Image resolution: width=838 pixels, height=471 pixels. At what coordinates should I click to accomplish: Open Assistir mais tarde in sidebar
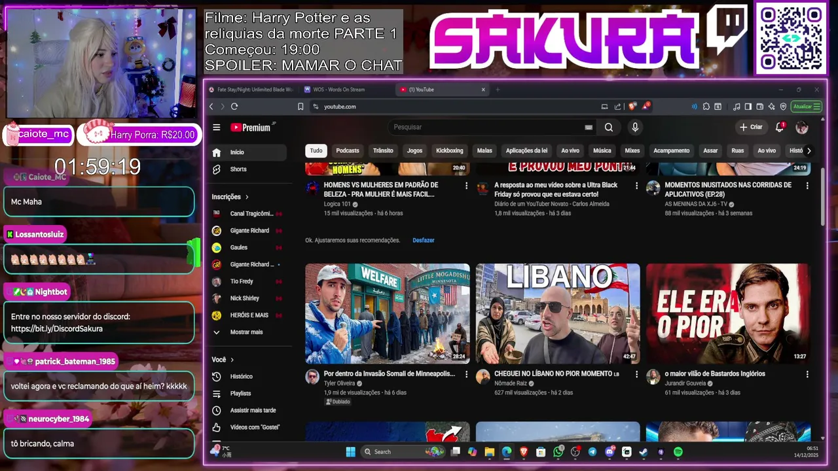[253, 411]
